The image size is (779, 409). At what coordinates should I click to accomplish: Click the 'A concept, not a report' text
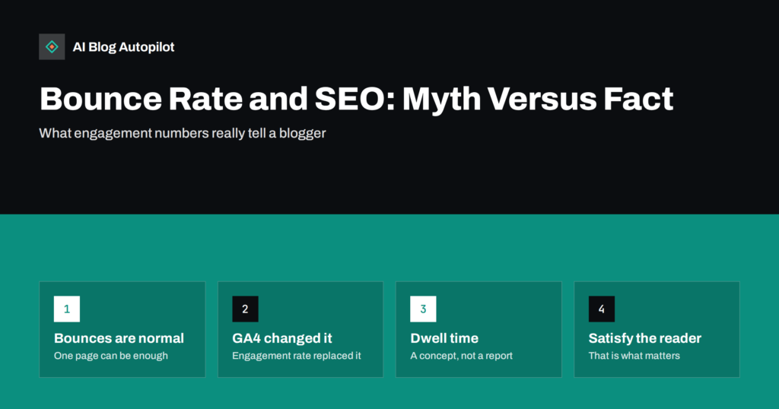[x=461, y=356]
